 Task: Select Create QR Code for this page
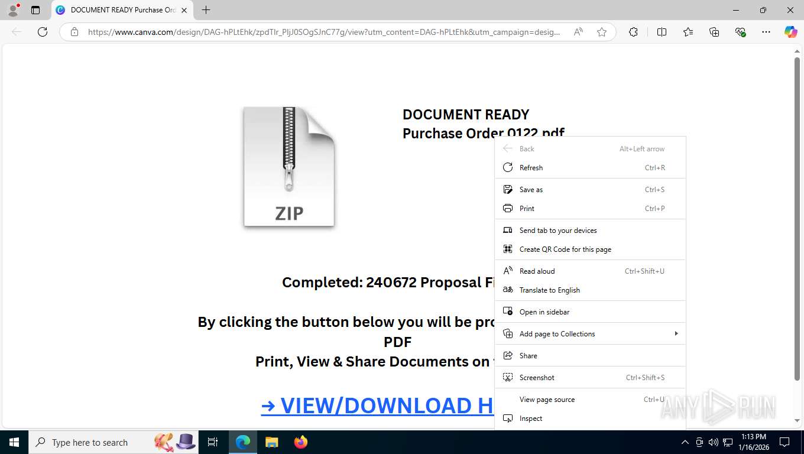pyautogui.click(x=590, y=249)
